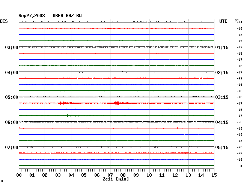Screen dimensions: 244x185
Task: Click the 00 minute axis tick label
Action: (x=19, y=175)
